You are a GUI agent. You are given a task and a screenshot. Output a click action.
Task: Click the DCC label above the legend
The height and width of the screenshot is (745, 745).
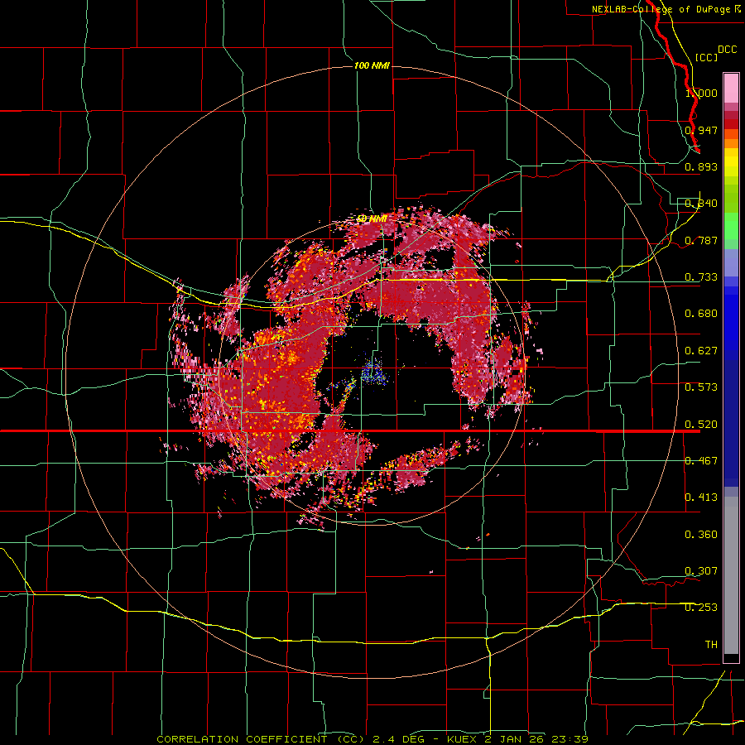(x=727, y=50)
